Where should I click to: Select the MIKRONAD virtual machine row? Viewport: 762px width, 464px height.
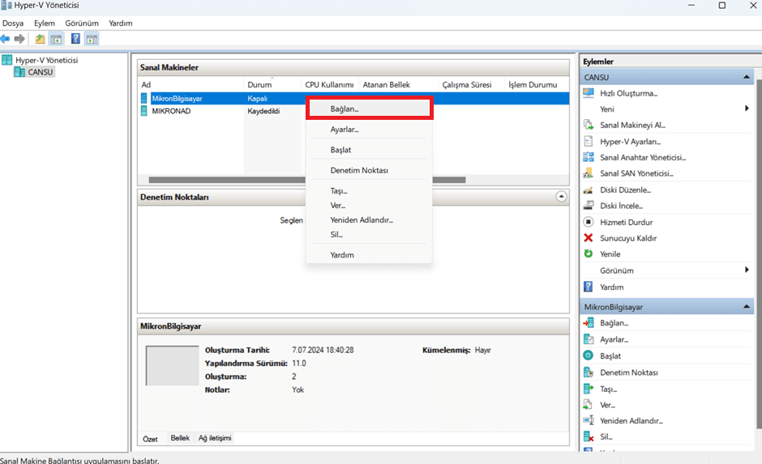tap(353, 111)
